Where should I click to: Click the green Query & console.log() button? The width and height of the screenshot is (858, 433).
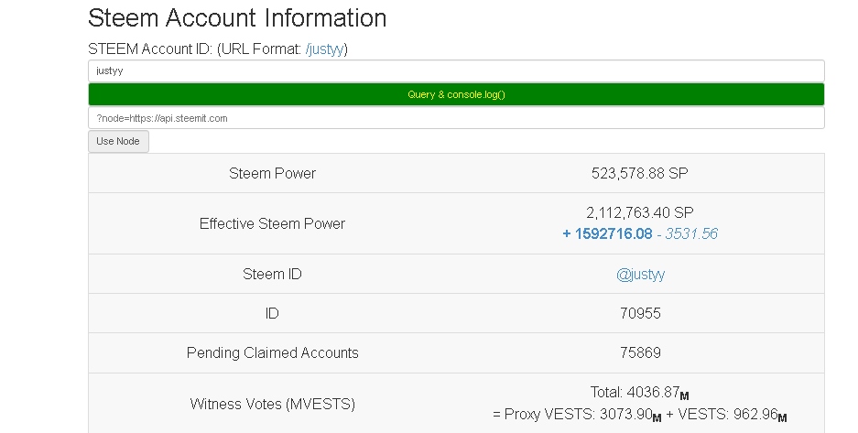tap(456, 94)
